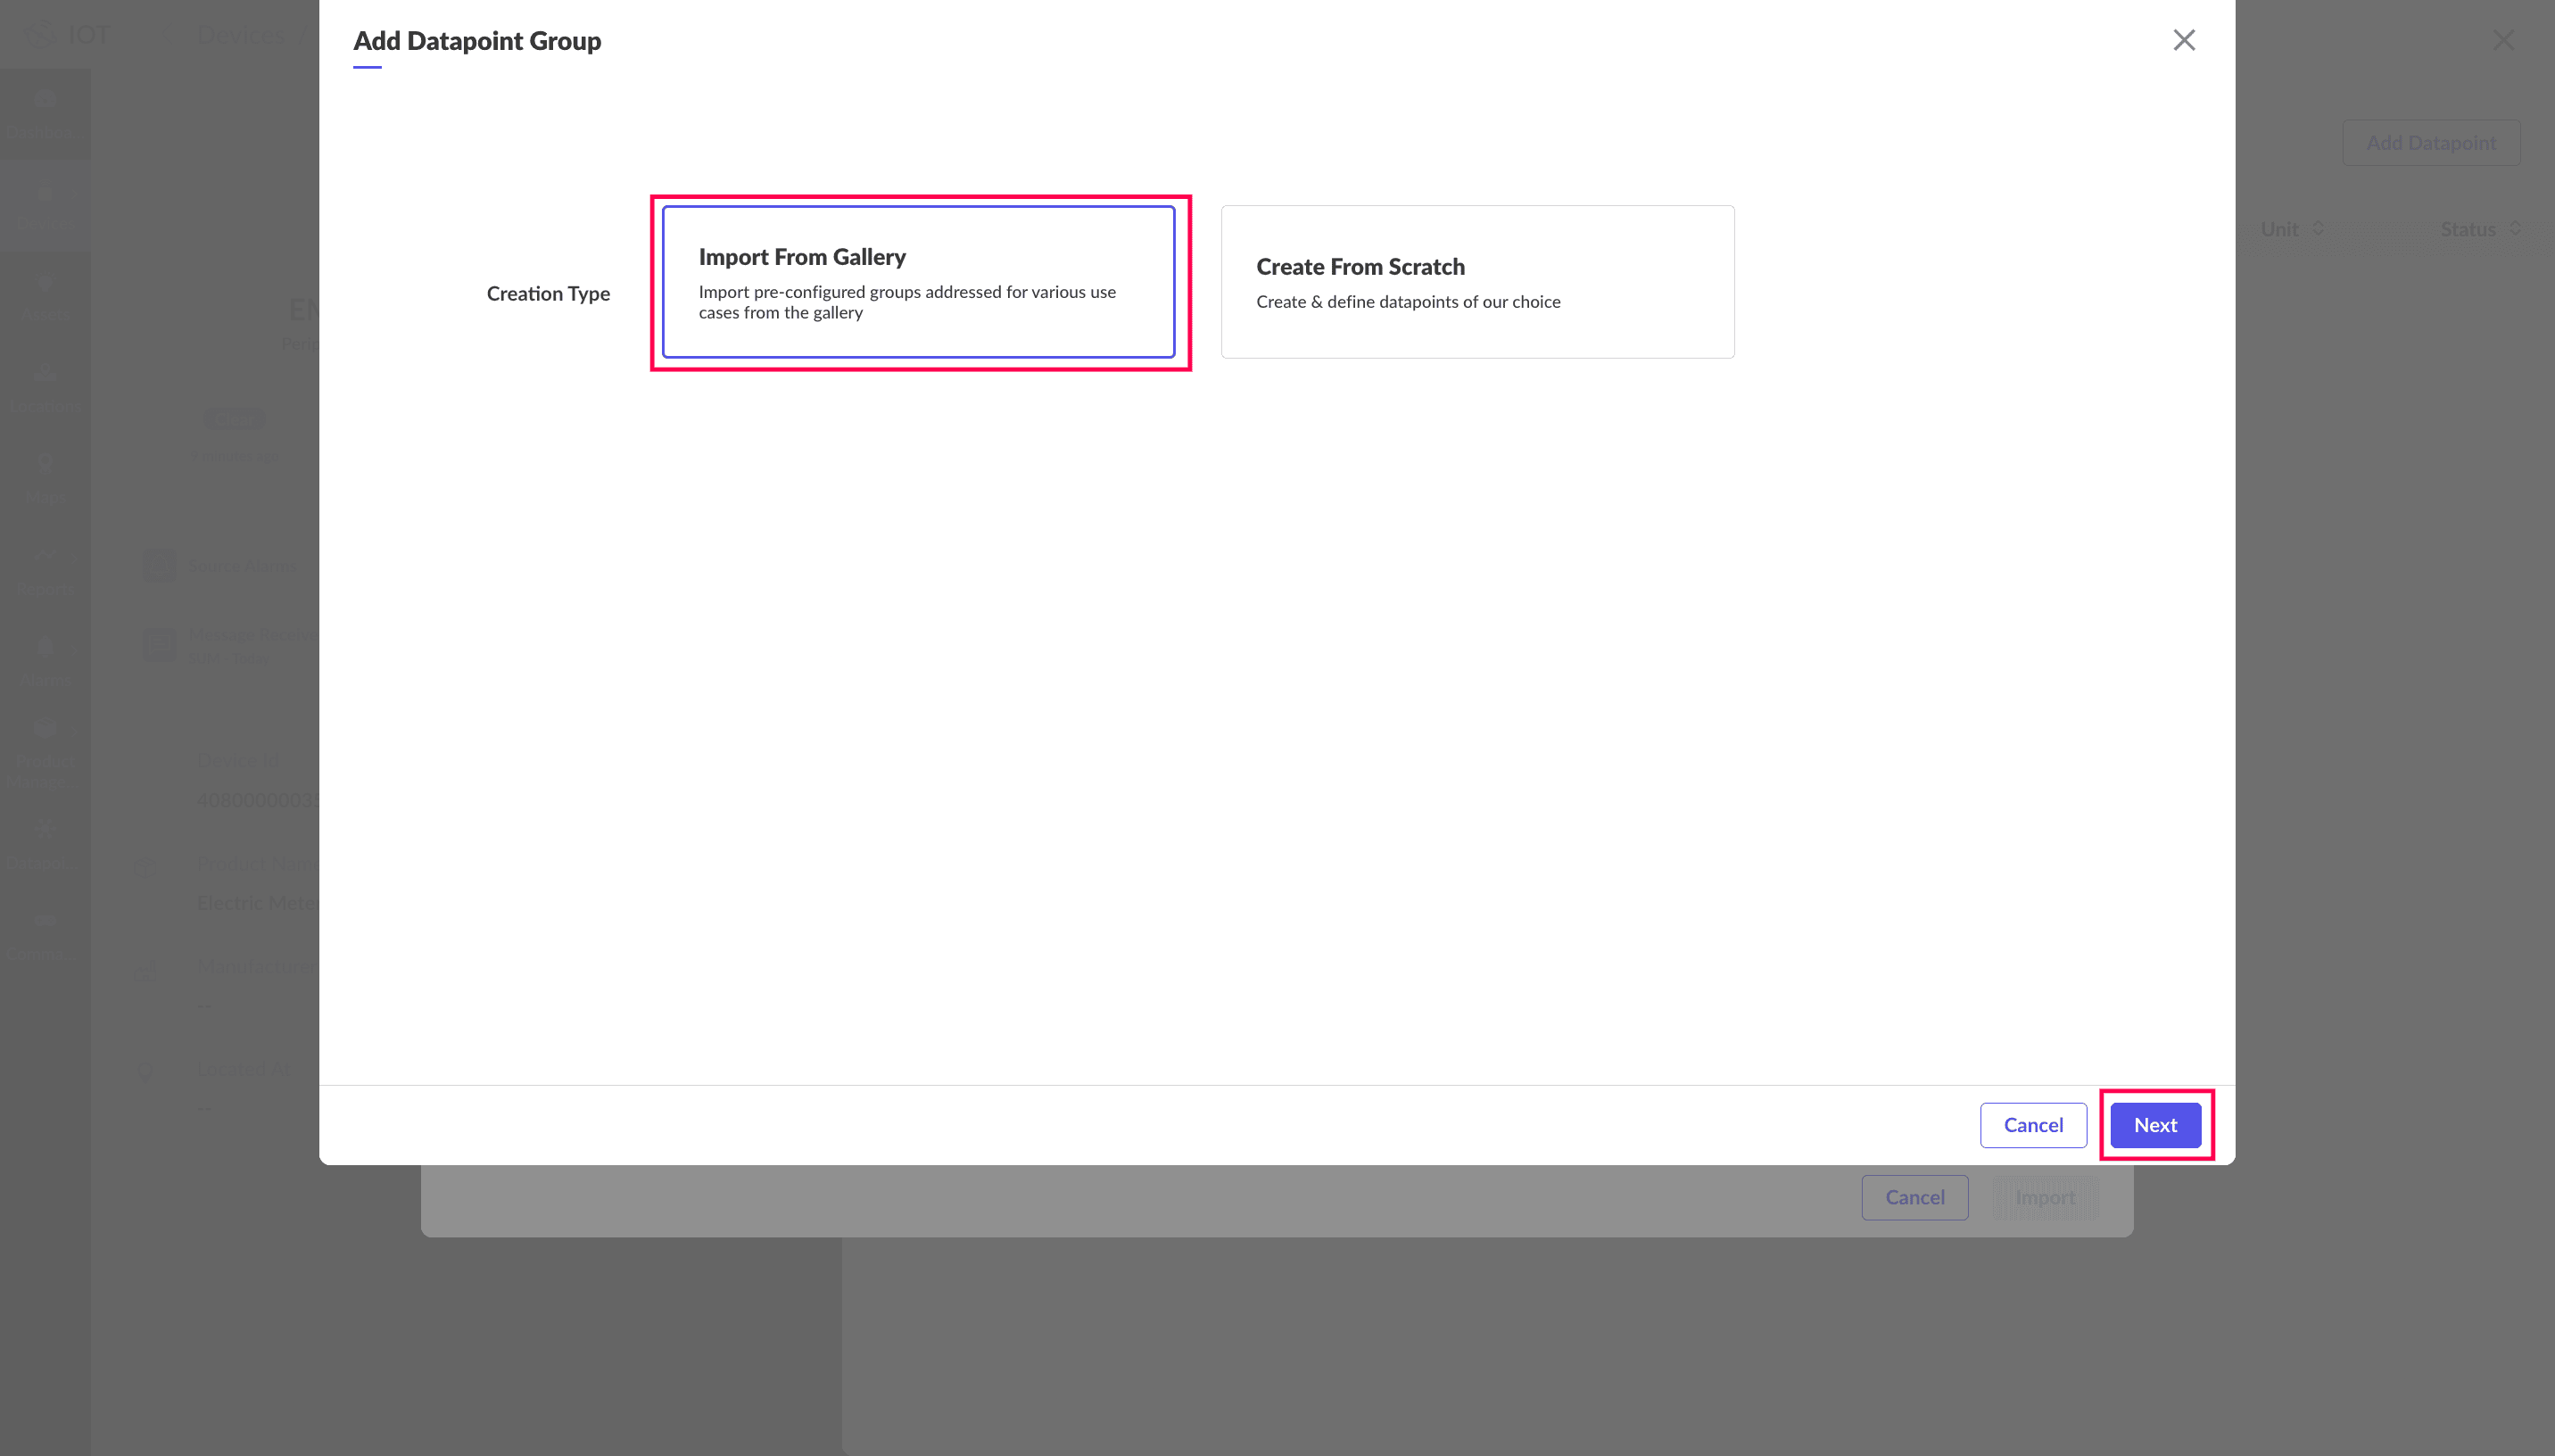
Task: Click the Next button
Action: click(2154, 1125)
